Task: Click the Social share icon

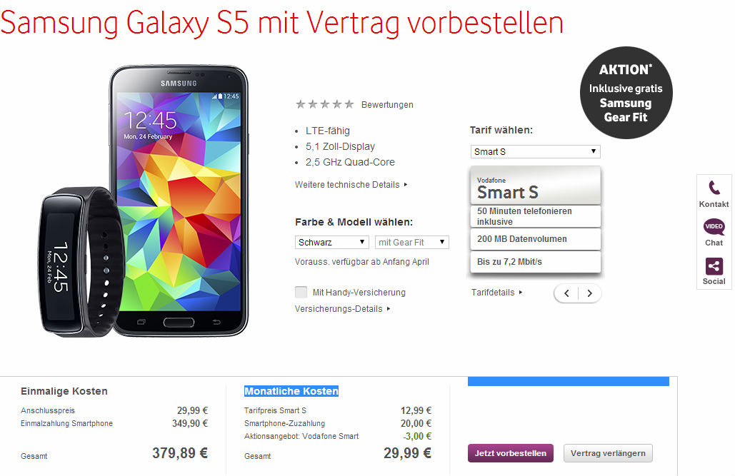Action: [714, 266]
